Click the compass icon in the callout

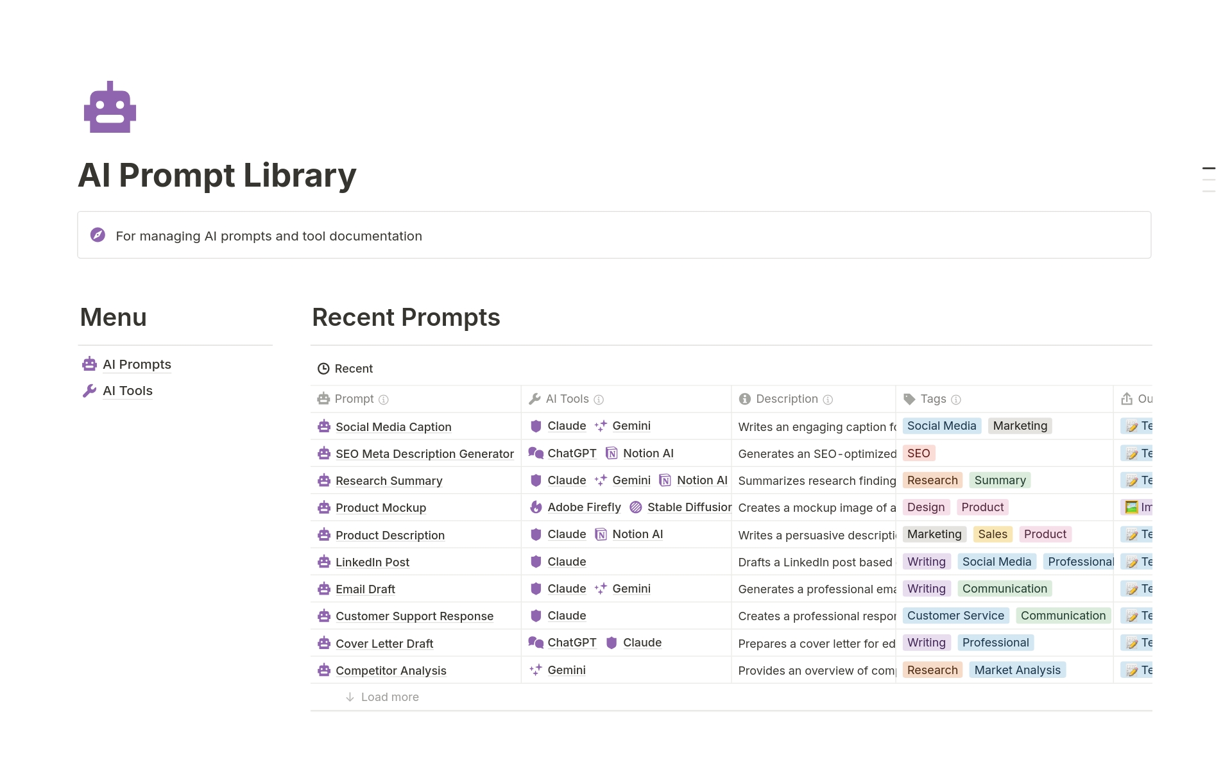click(98, 235)
